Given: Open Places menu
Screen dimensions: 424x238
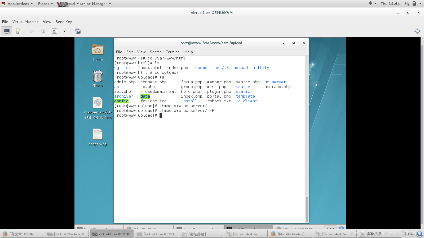Looking at the screenshot, I should 45,4.
